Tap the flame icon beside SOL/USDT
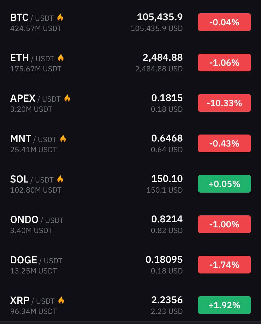Screen dimensions: 261x324 [x=60, y=179]
